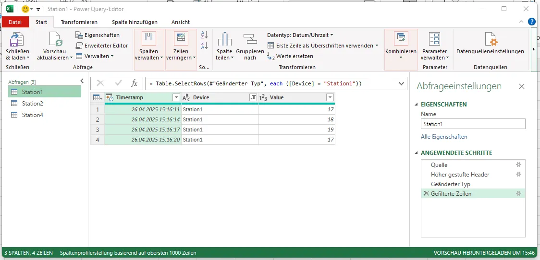Click Gruppieren nach icon

click(250, 39)
